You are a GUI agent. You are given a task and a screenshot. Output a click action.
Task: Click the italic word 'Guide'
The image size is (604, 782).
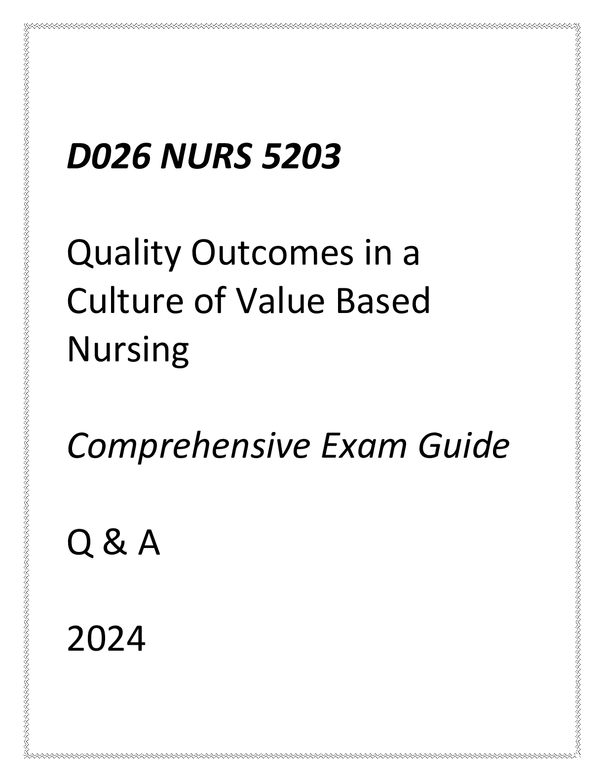464,447
